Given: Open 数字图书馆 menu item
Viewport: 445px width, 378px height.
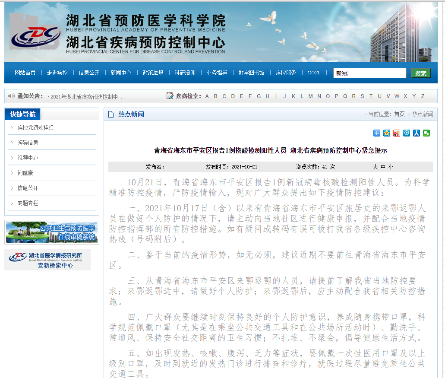Looking at the screenshot, I should (x=251, y=73).
